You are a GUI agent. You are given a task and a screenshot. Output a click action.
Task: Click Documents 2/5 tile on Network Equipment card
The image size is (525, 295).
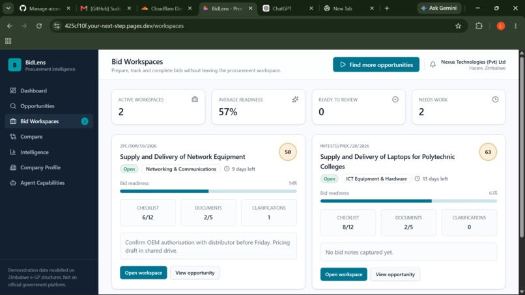point(208,213)
